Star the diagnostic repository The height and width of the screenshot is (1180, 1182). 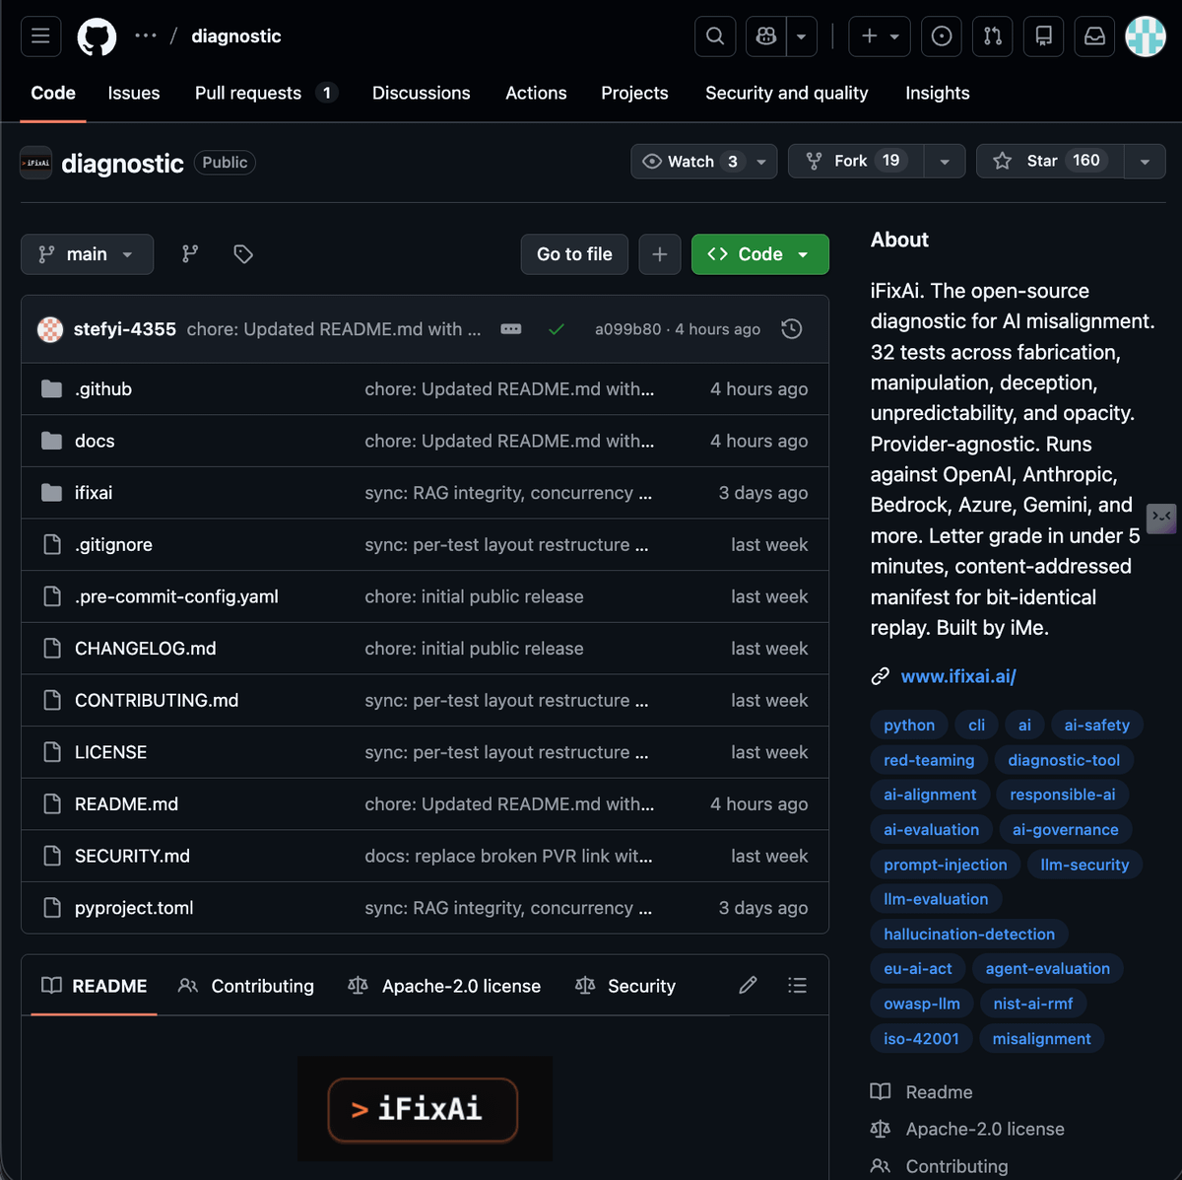point(1049,161)
